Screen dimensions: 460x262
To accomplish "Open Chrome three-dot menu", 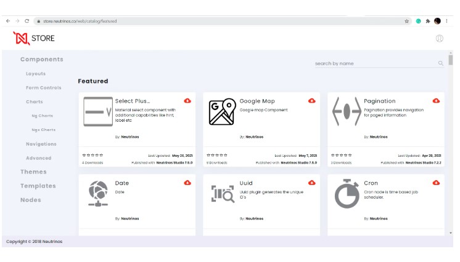I will (x=446, y=21).
